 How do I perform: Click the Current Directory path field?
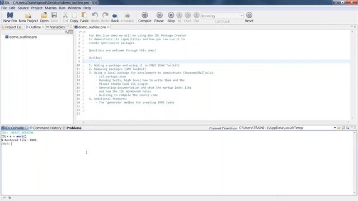[x=286, y=128]
